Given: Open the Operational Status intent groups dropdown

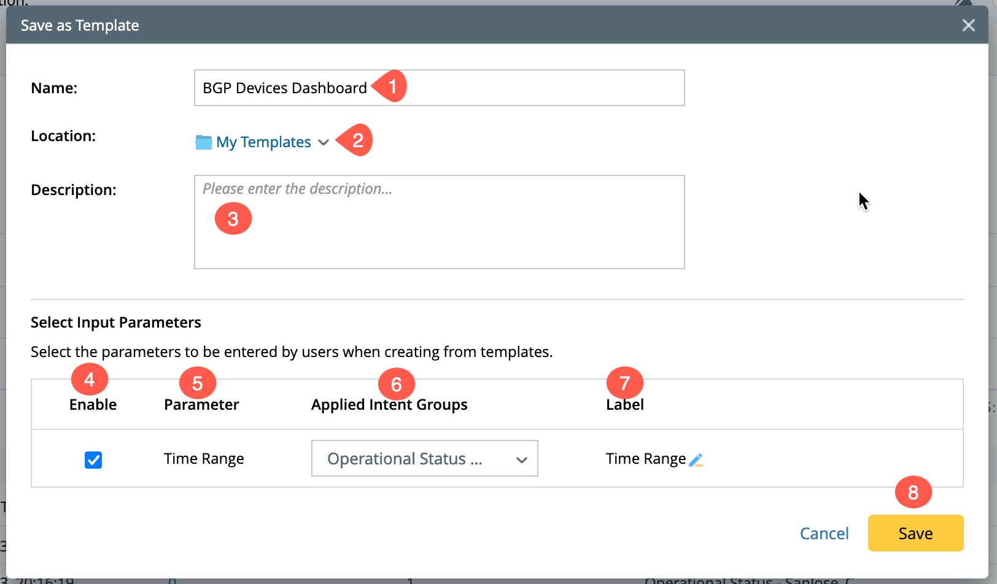Looking at the screenshot, I should point(424,458).
